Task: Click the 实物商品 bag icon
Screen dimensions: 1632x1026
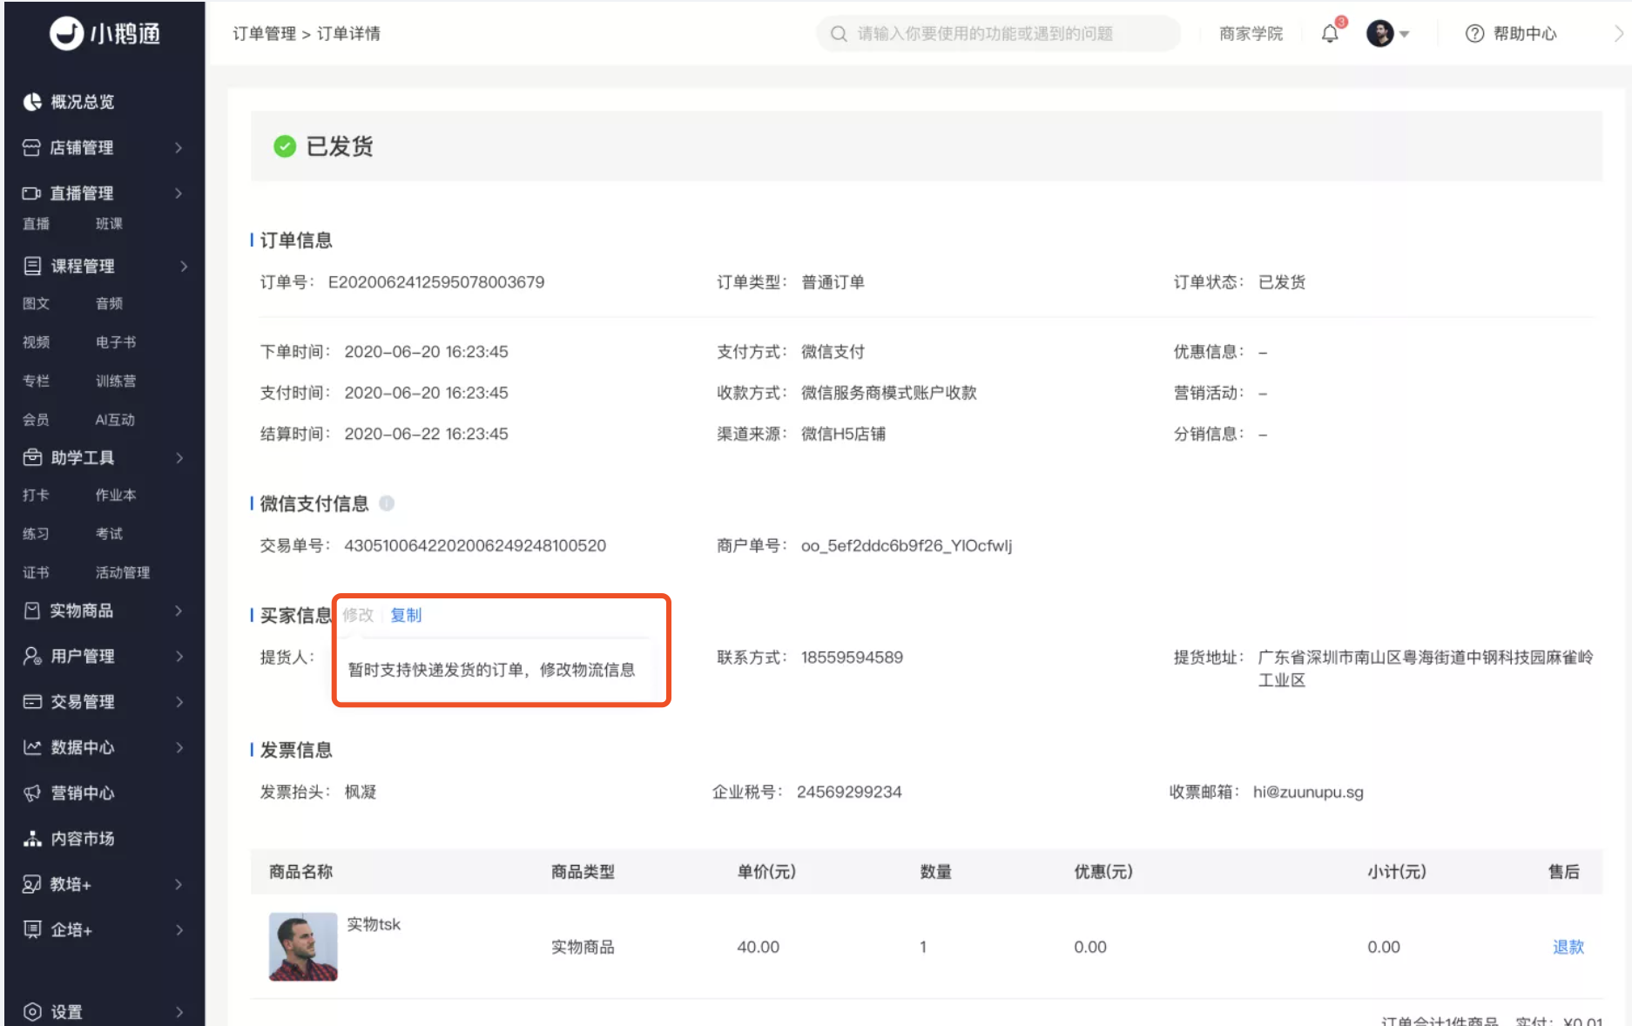Action: point(32,611)
